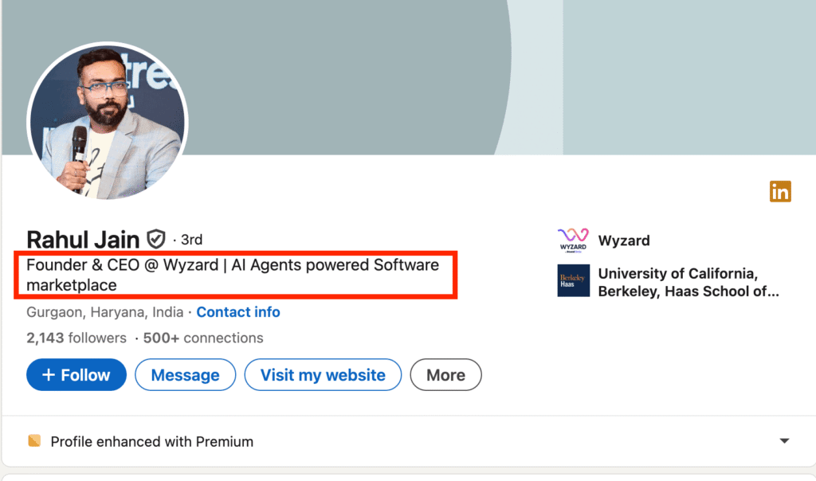
Task: Click the verified shield badge beside Rahul Jain
Action: [x=156, y=239]
